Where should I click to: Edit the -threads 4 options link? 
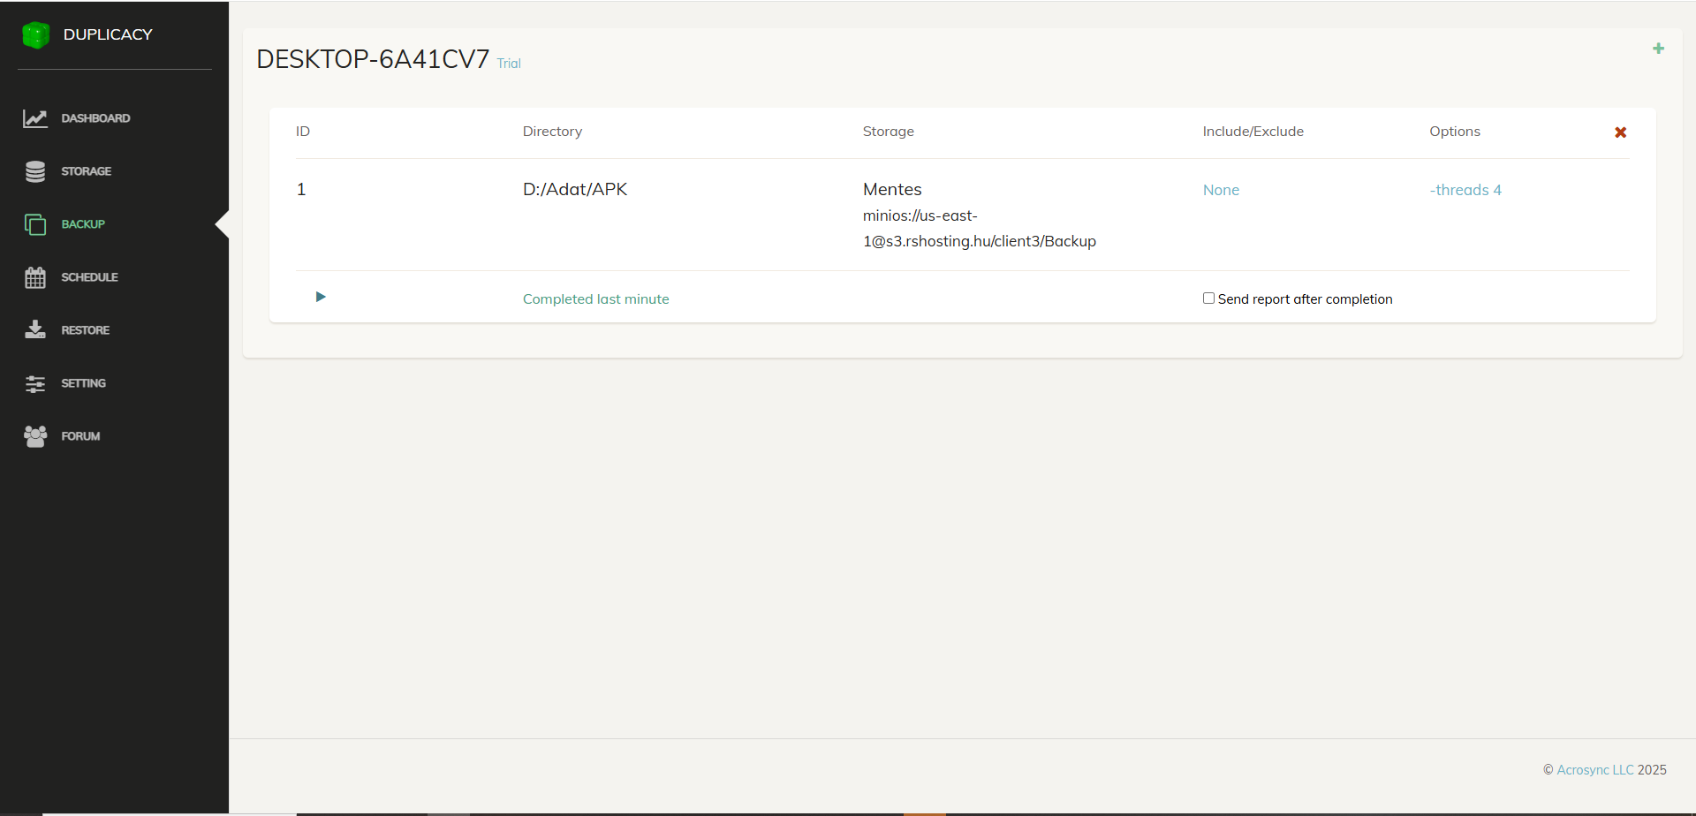1465,190
